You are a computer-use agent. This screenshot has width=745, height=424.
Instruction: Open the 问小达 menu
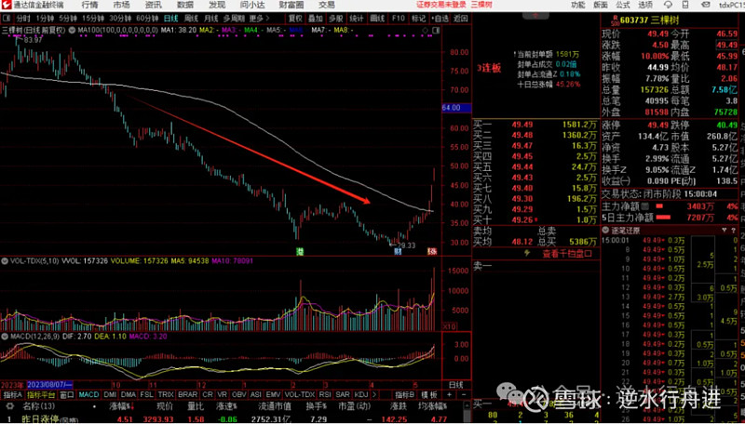click(252, 6)
